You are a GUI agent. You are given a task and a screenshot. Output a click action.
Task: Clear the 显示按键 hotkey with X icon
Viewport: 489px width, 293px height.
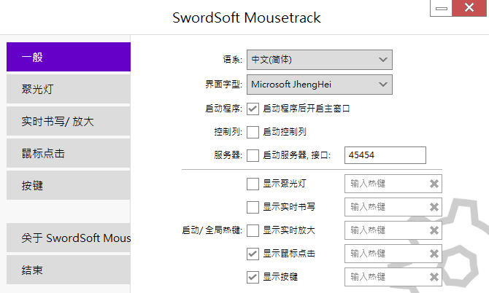click(434, 277)
